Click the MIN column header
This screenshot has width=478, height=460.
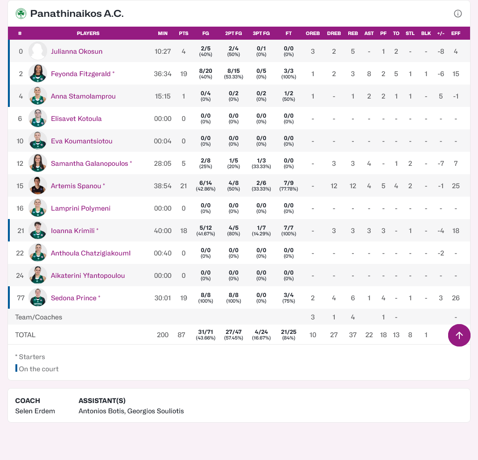[162, 33]
